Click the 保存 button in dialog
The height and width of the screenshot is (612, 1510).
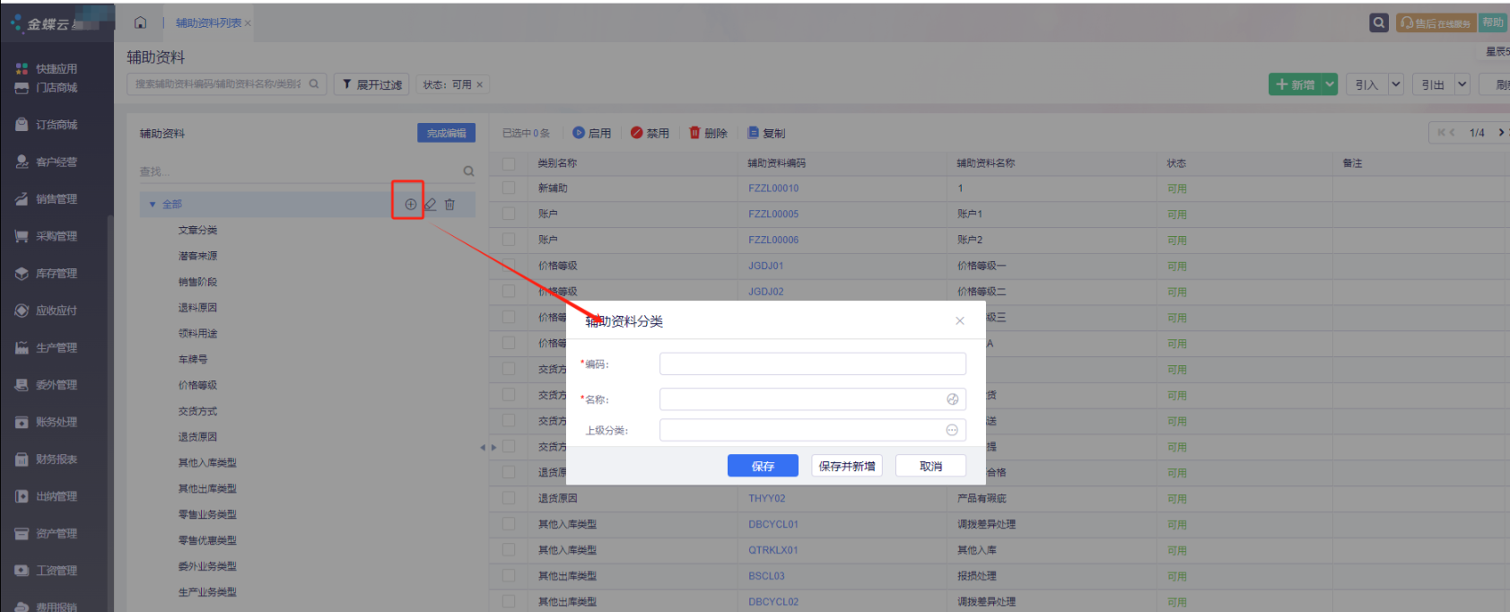click(763, 466)
